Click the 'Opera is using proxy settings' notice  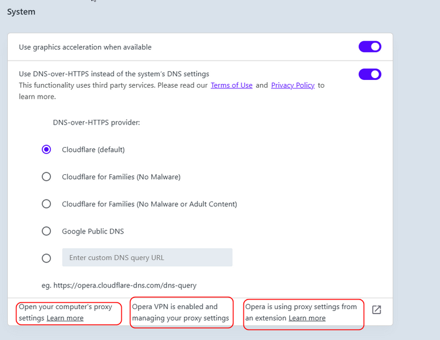(301, 307)
